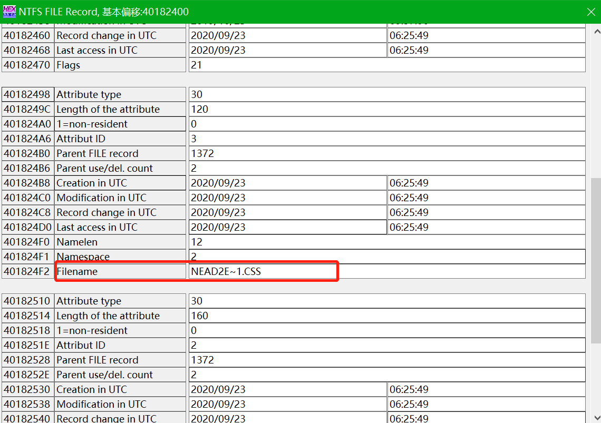Select Modification date at offset 401824C0
601x423 pixels.
(287, 198)
